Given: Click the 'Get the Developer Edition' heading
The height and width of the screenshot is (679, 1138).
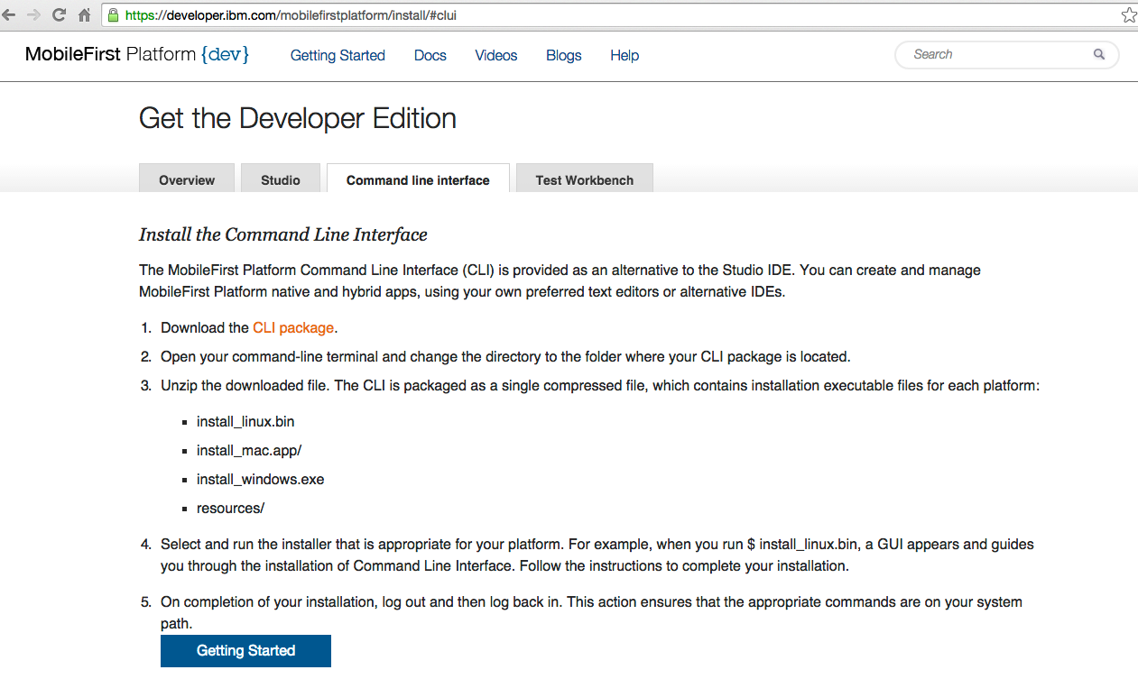Looking at the screenshot, I should click(x=298, y=118).
